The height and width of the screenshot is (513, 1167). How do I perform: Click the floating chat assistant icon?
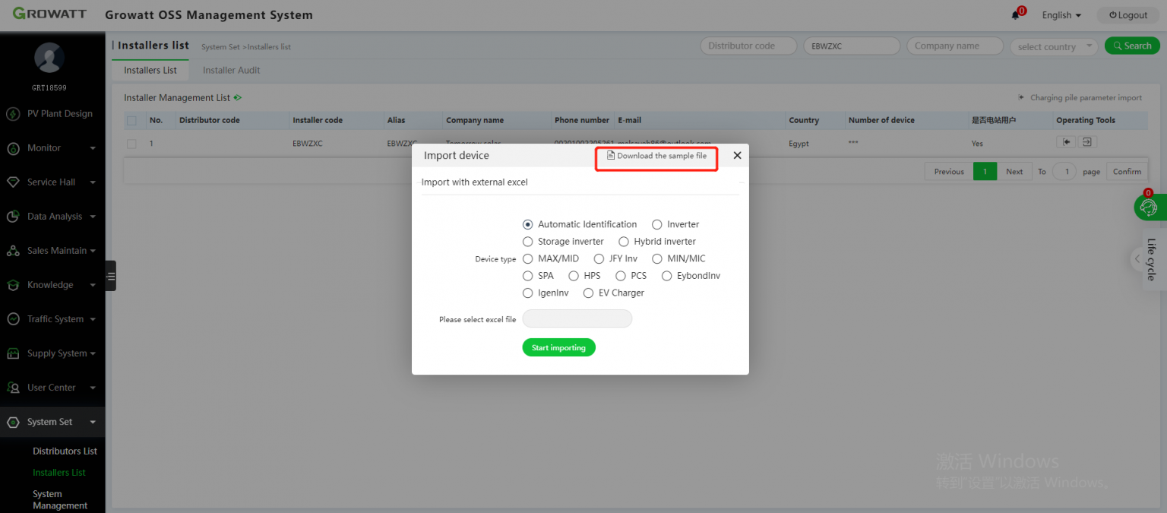pos(1147,206)
